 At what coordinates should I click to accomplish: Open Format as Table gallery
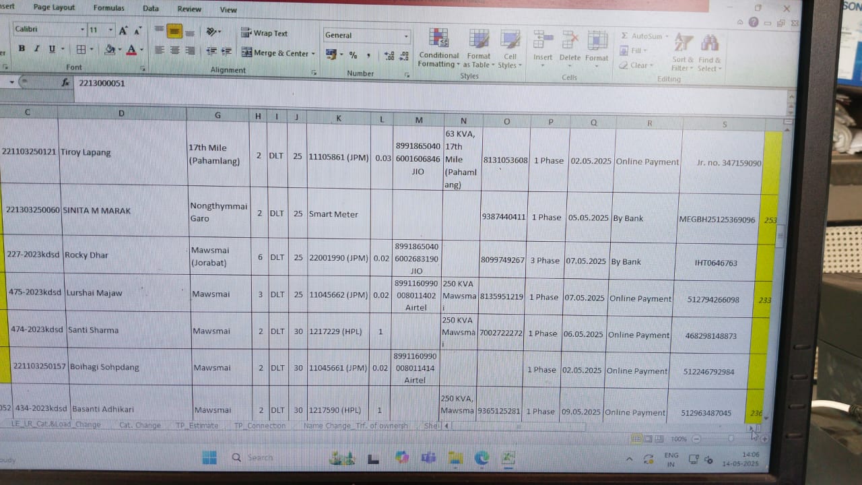tap(478, 48)
